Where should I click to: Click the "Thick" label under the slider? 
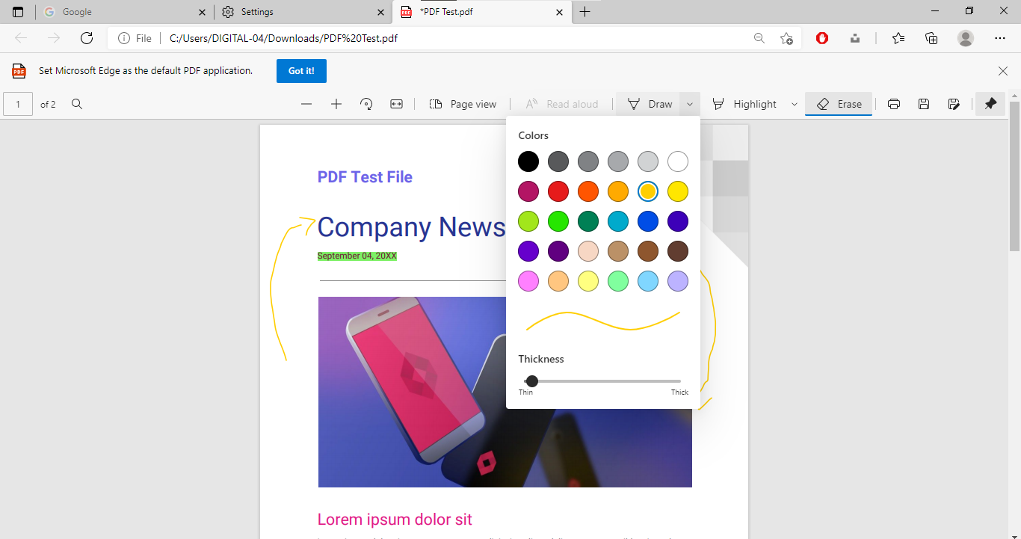pos(679,392)
